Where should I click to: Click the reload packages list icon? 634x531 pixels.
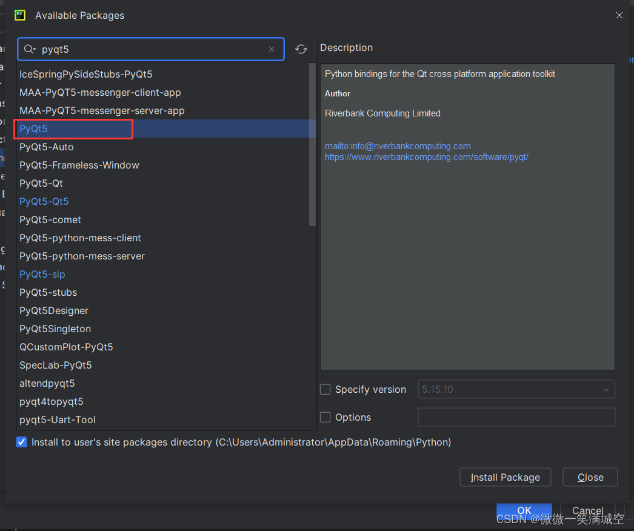[x=301, y=49]
